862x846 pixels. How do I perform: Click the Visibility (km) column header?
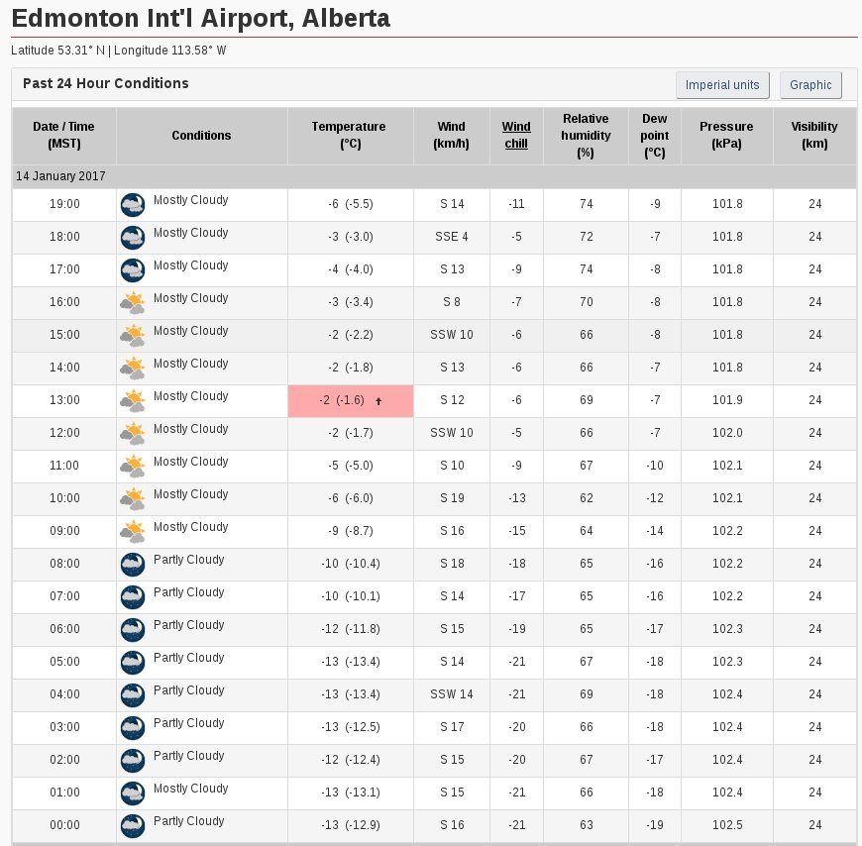point(814,136)
